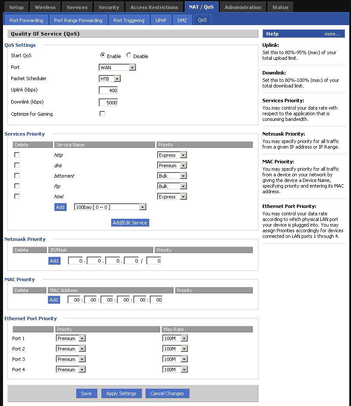
Task: Click Add under Netmask Priority
Action: tap(54, 261)
